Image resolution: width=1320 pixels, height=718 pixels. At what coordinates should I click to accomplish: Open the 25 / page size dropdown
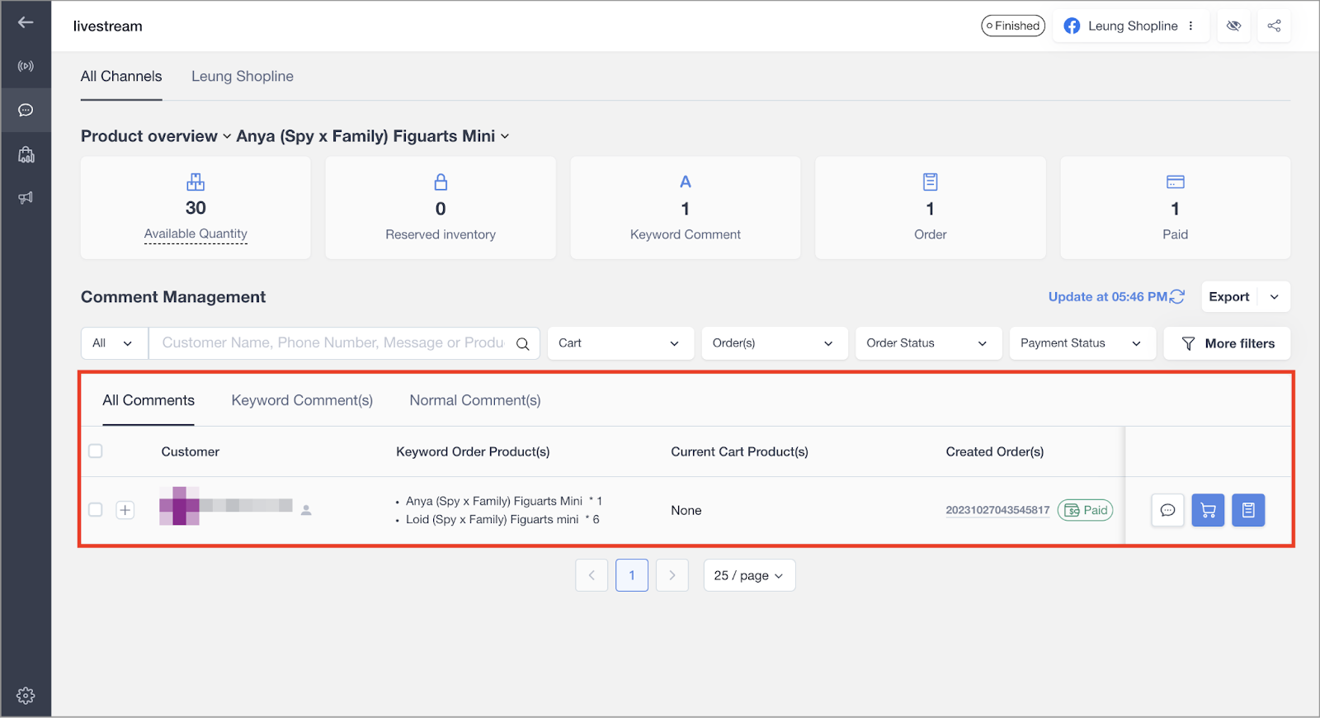(748, 575)
